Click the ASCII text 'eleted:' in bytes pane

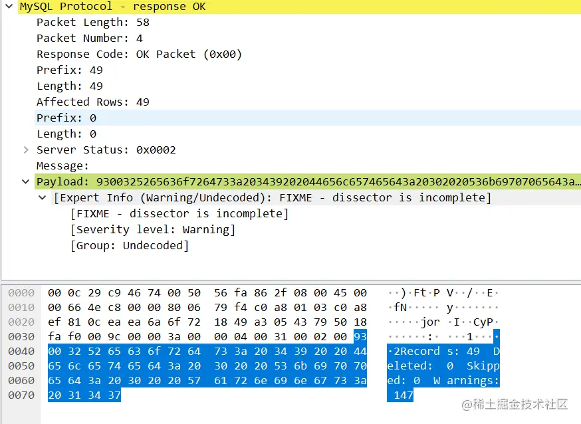click(409, 366)
